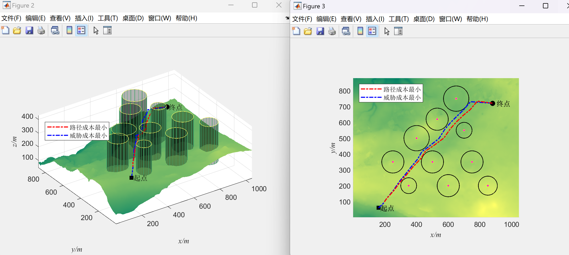Expand 文件(F) menu in Figure 2
This screenshot has height=255, width=569.
(x=11, y=18)
